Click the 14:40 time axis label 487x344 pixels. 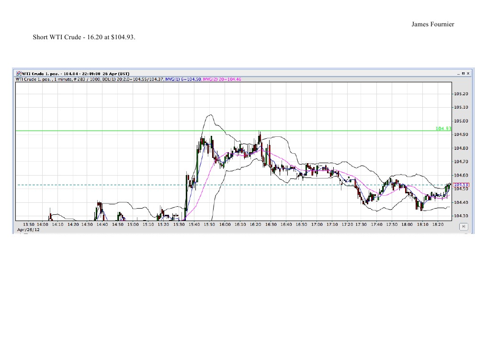tap(102, 224)
